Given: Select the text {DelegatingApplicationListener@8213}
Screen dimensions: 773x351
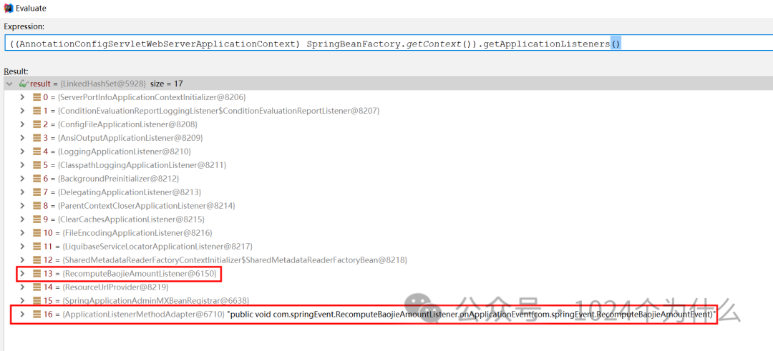Looking at the screenshot, I should pyautogui.click(x=129, y=192).
